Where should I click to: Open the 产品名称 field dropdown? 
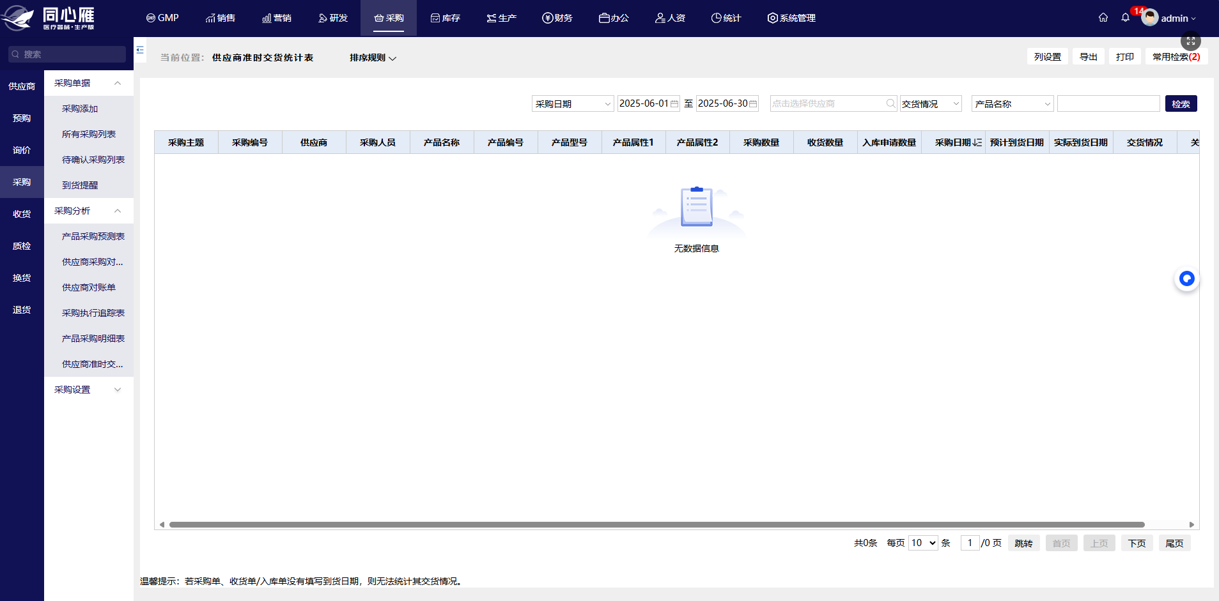click(1013, 103)
